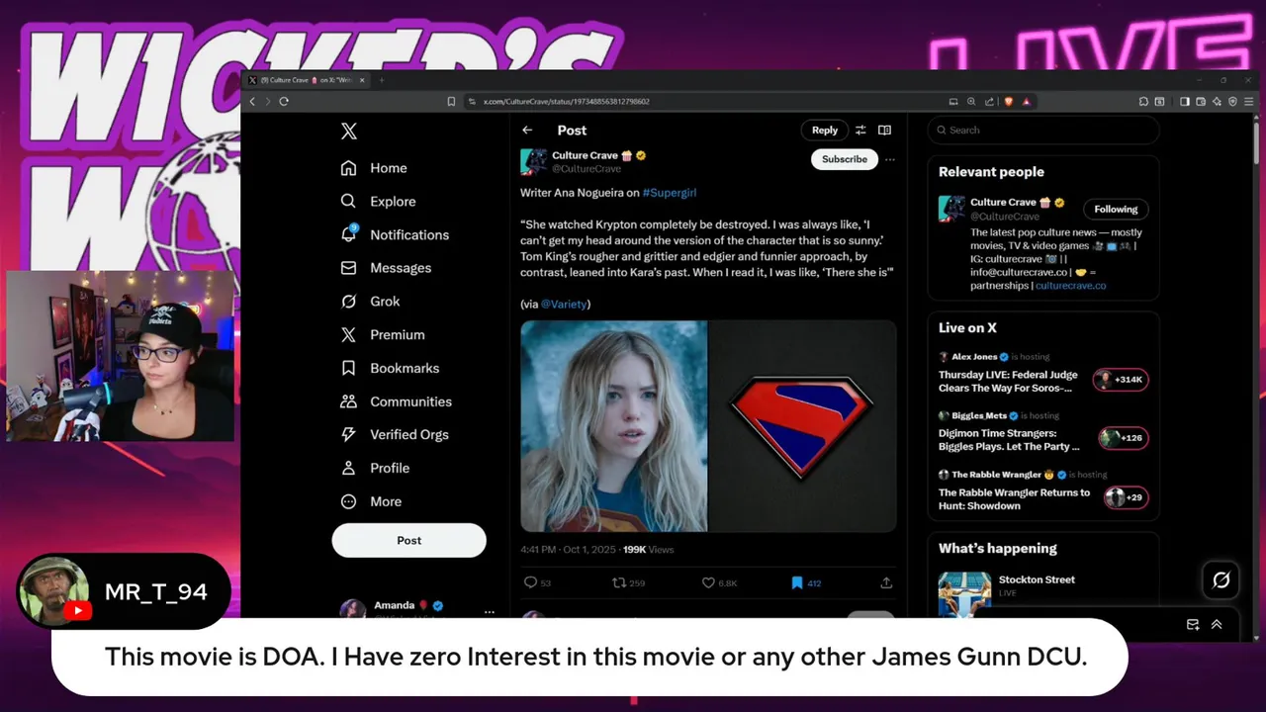Click into the X Search field
The image size is (1266, 712).
tap(1043, 130)
